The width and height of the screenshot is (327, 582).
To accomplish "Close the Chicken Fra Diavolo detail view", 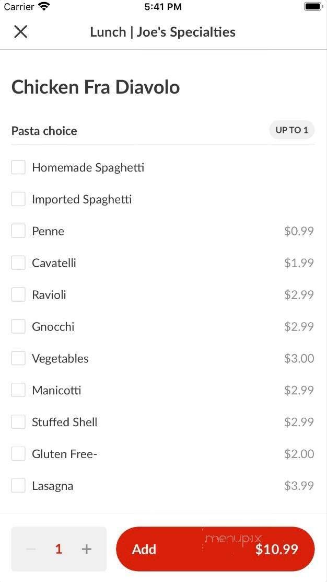I will click(20, 31).
